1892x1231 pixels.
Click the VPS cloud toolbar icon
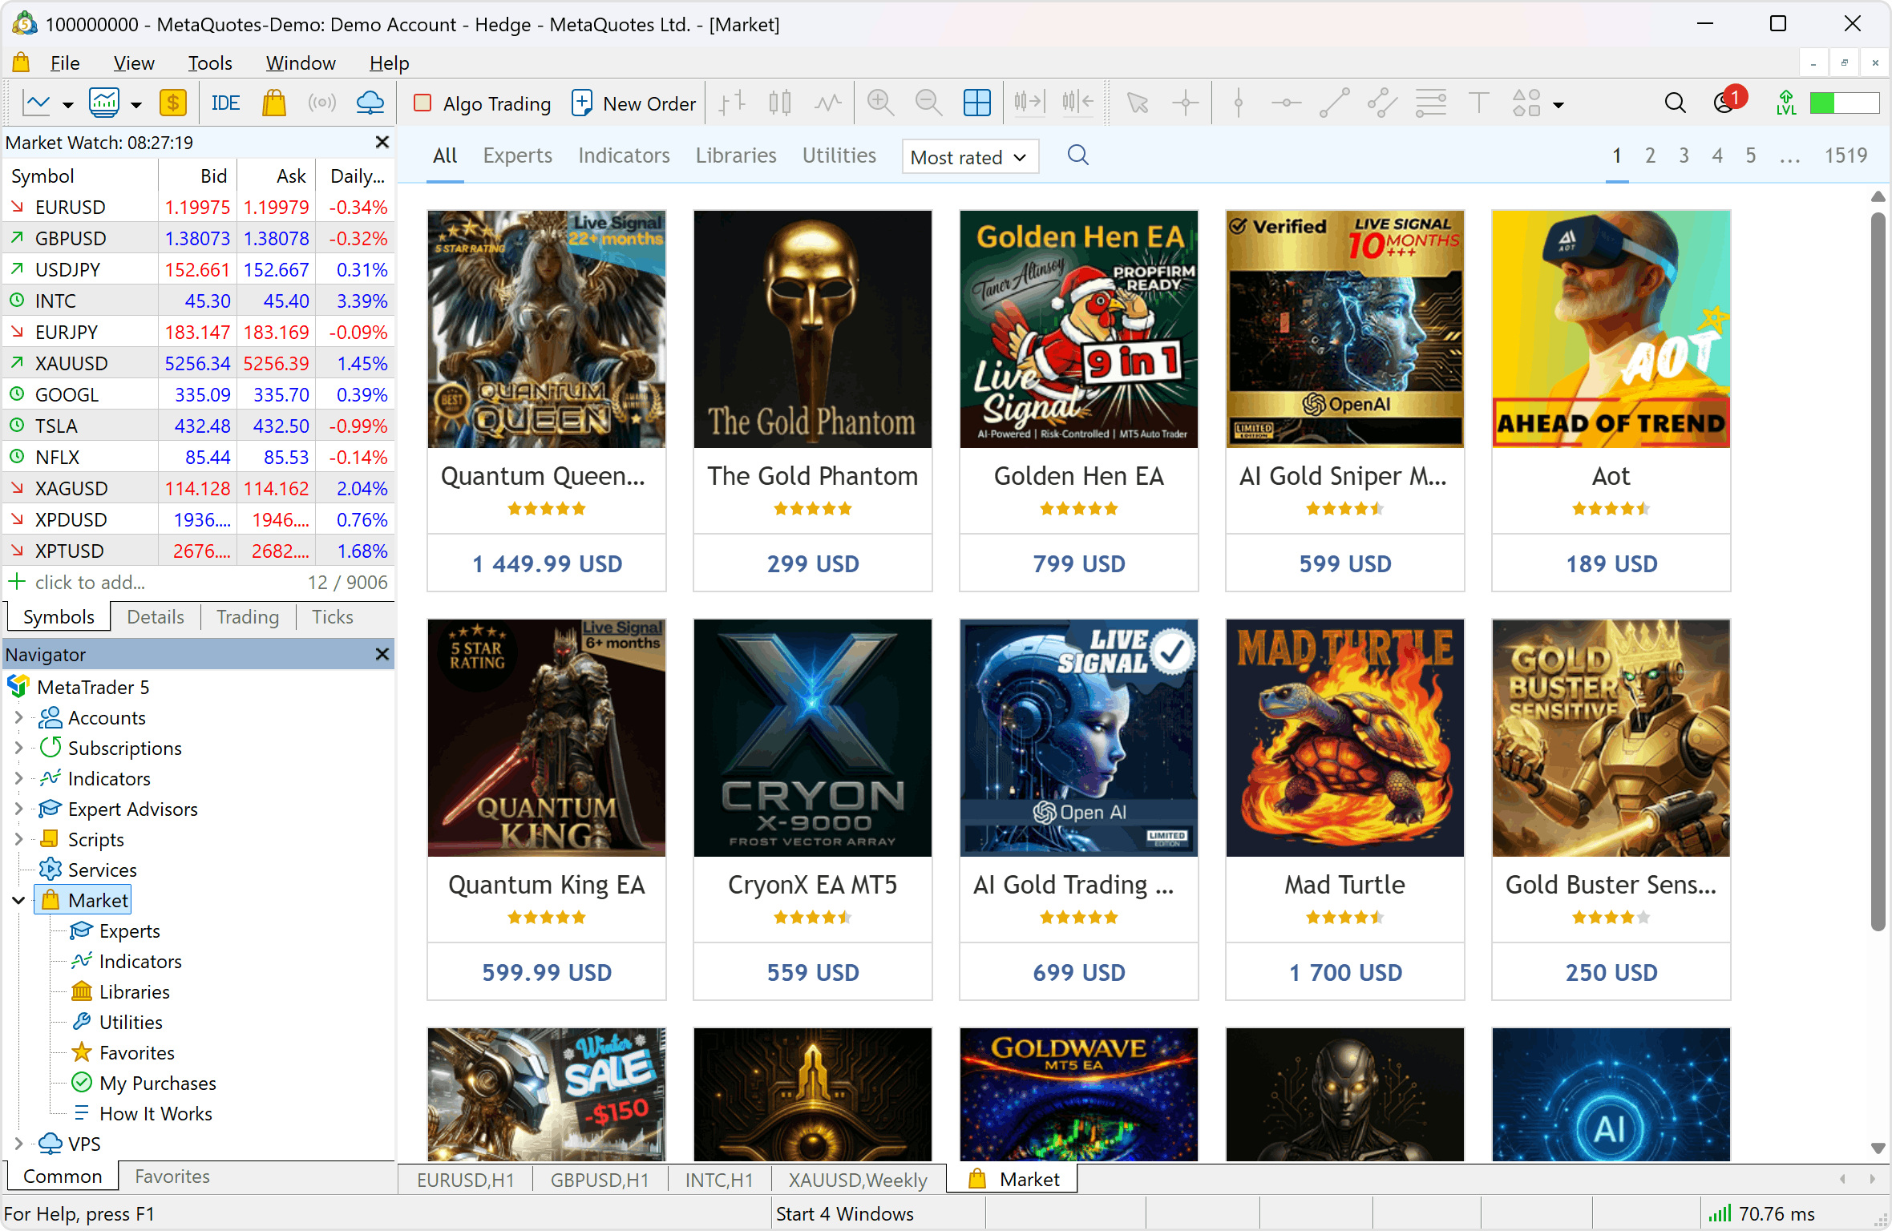pyautogui.click(x=370, y=103)
